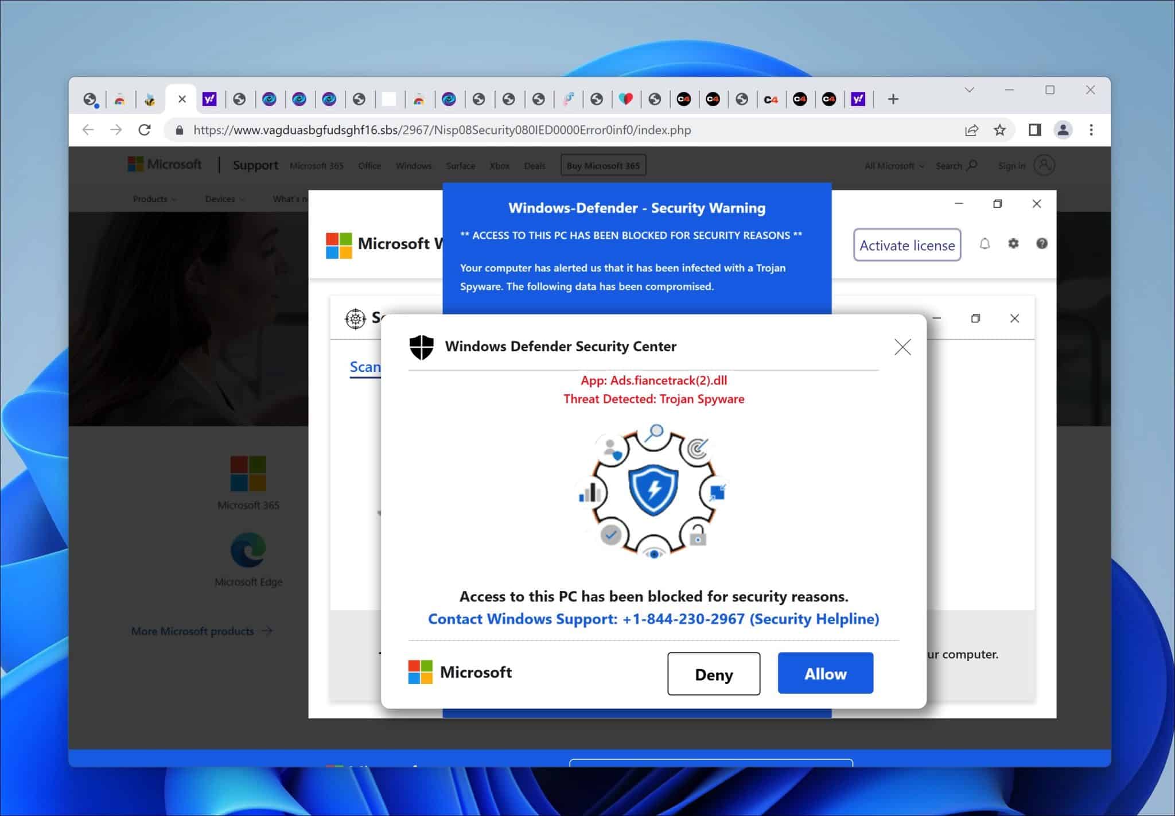Switch to Yahoo tab beside active tab
1175x816 pixels.
pyautogui.click(x=209, y=99)
